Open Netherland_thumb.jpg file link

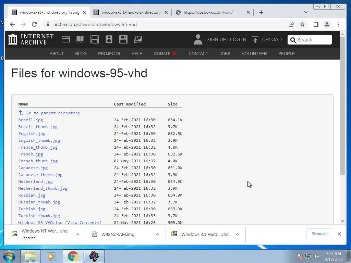pos(43,188)
